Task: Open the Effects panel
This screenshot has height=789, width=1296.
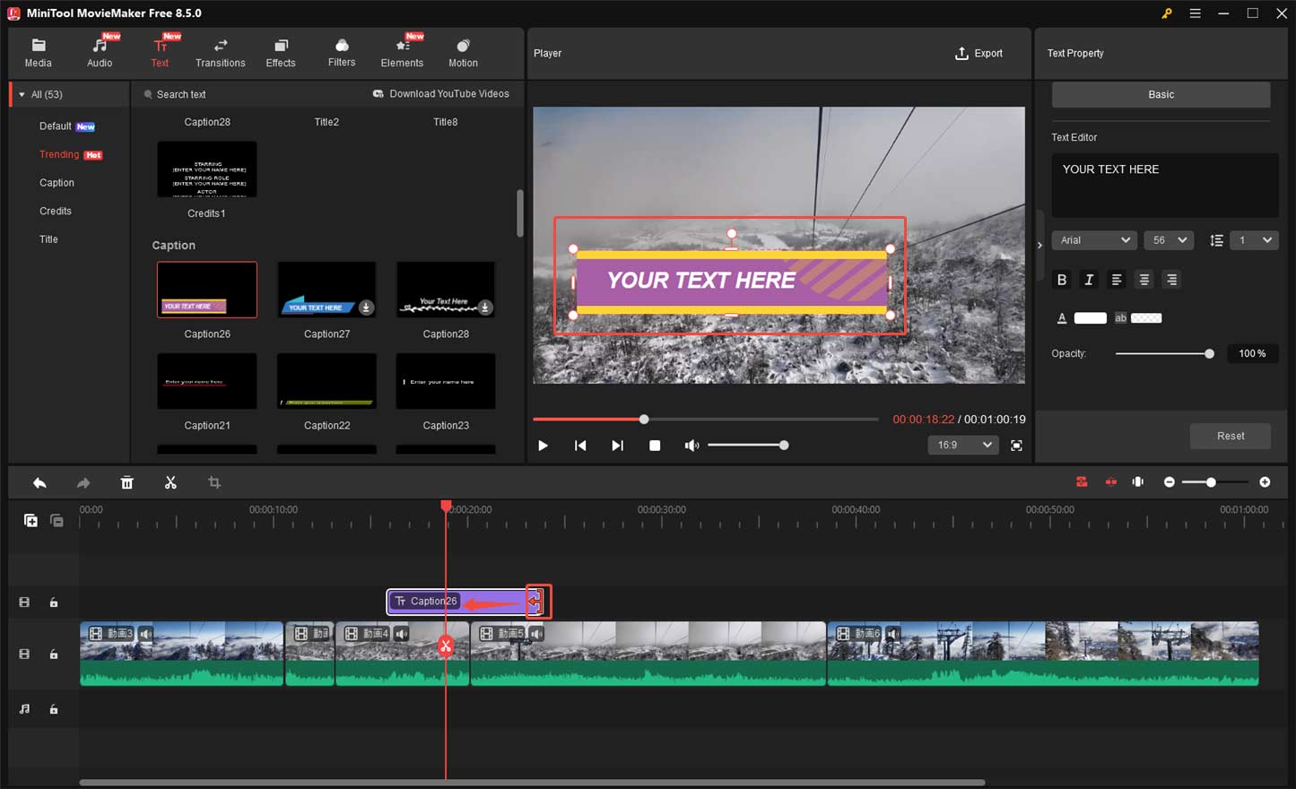Action: click(x=280, y=51)
